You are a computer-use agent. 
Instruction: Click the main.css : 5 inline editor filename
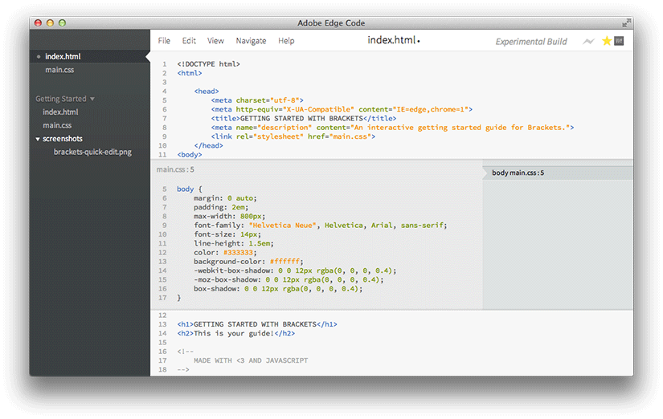[x=175, y=169]
